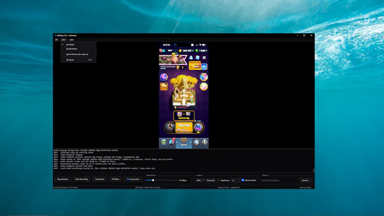Open the Transcode mode dropdown
The image size is (384, 216).
coord(212,180)
